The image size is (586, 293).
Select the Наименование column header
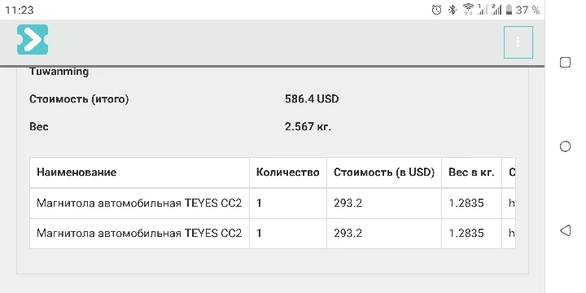(x=77, y=173)
